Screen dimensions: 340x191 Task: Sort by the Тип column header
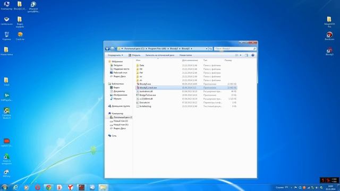coord(205,60)
